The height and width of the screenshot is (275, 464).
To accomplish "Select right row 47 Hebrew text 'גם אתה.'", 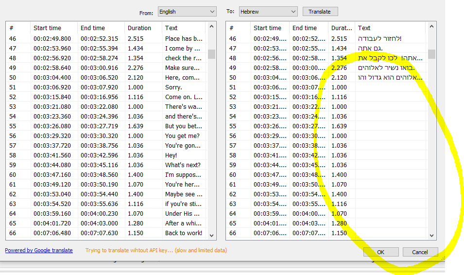I will coord(370,48).
